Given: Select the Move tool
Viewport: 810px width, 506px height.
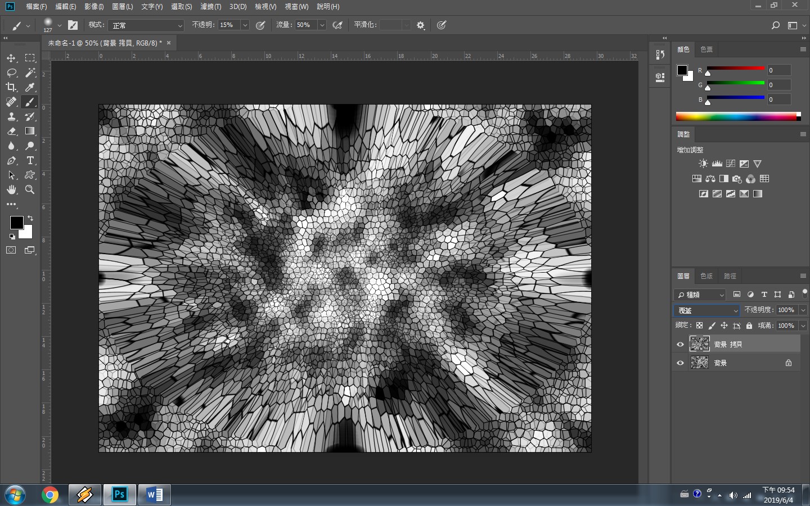Looking at the screenshot, I should 11,58.
